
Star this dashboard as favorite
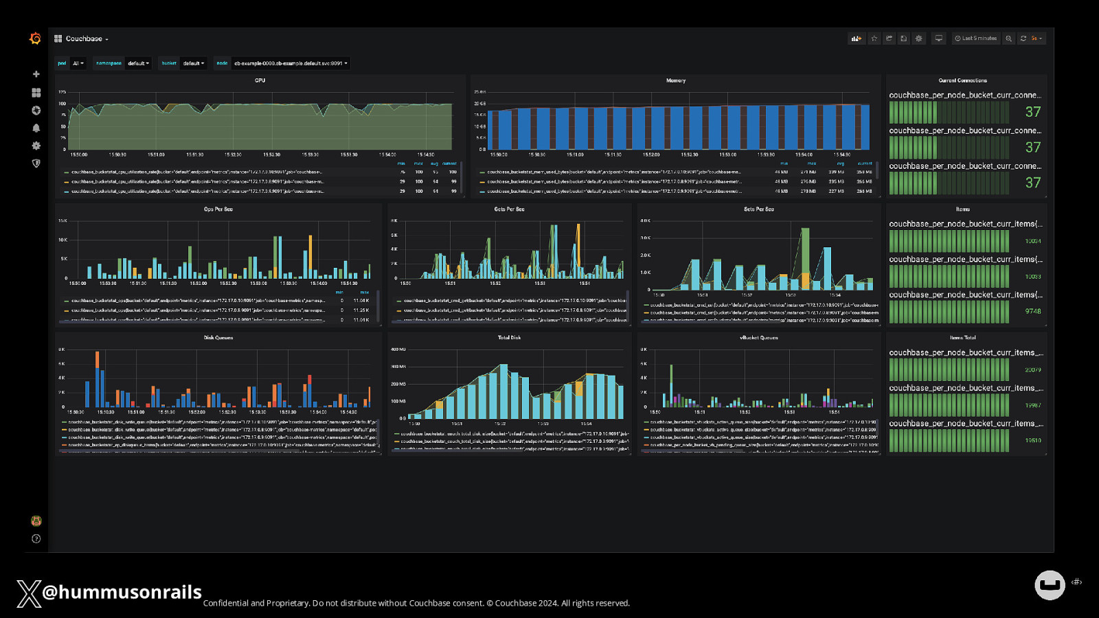(874, 38)
